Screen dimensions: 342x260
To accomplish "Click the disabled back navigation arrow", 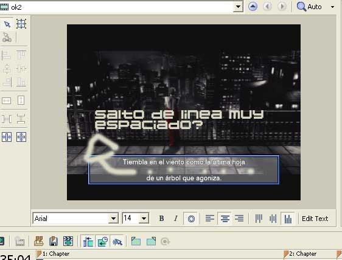I will pyautogui.click(x=267, y=7).
